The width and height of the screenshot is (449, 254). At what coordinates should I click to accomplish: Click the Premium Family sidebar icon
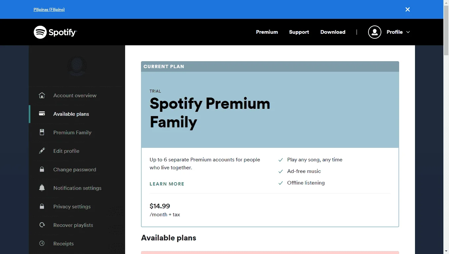click(x=42, y=132)
